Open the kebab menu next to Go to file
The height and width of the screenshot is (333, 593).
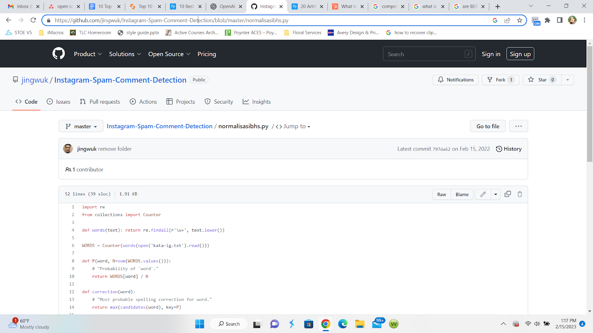[518, 126]
